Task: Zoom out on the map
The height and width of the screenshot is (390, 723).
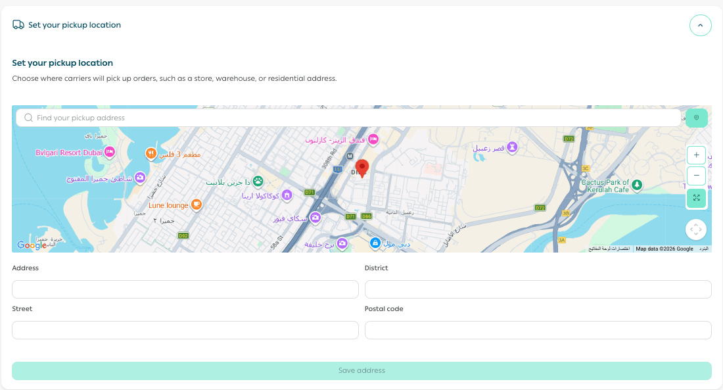Action: coord(696,176)
